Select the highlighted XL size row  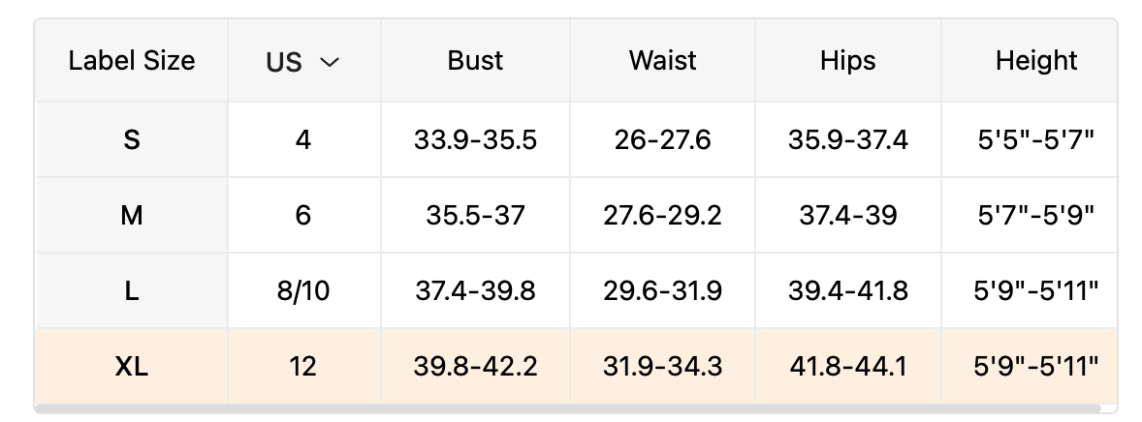(132, 366)
